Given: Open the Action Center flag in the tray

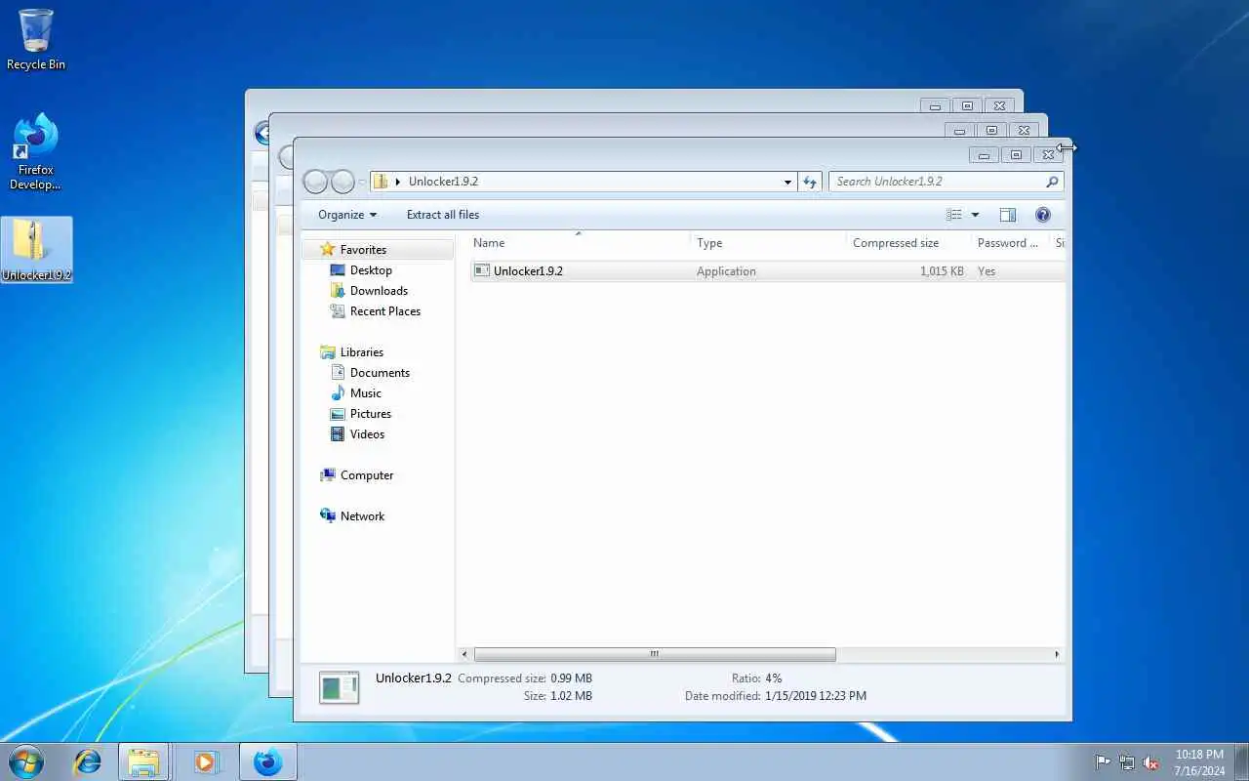Looking at the screenshot, I should click(x=1103, y=762).
